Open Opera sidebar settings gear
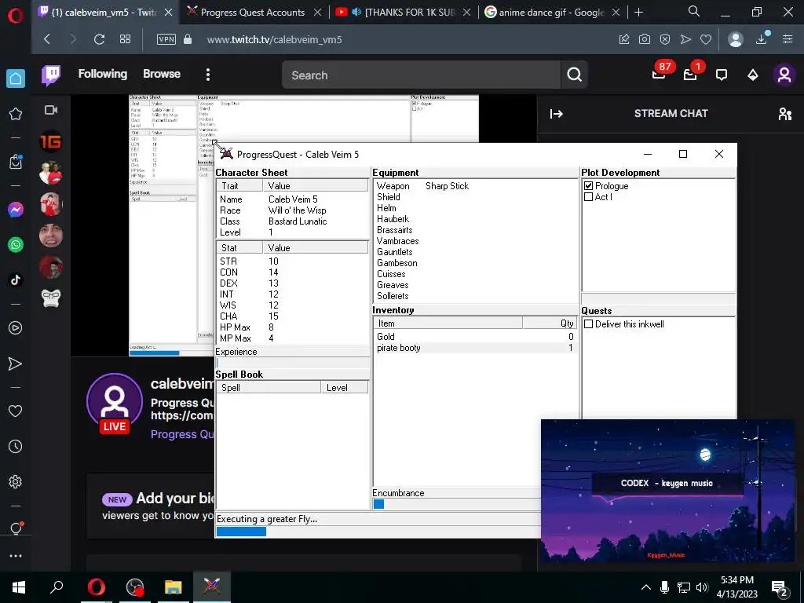 coord(16,482)
